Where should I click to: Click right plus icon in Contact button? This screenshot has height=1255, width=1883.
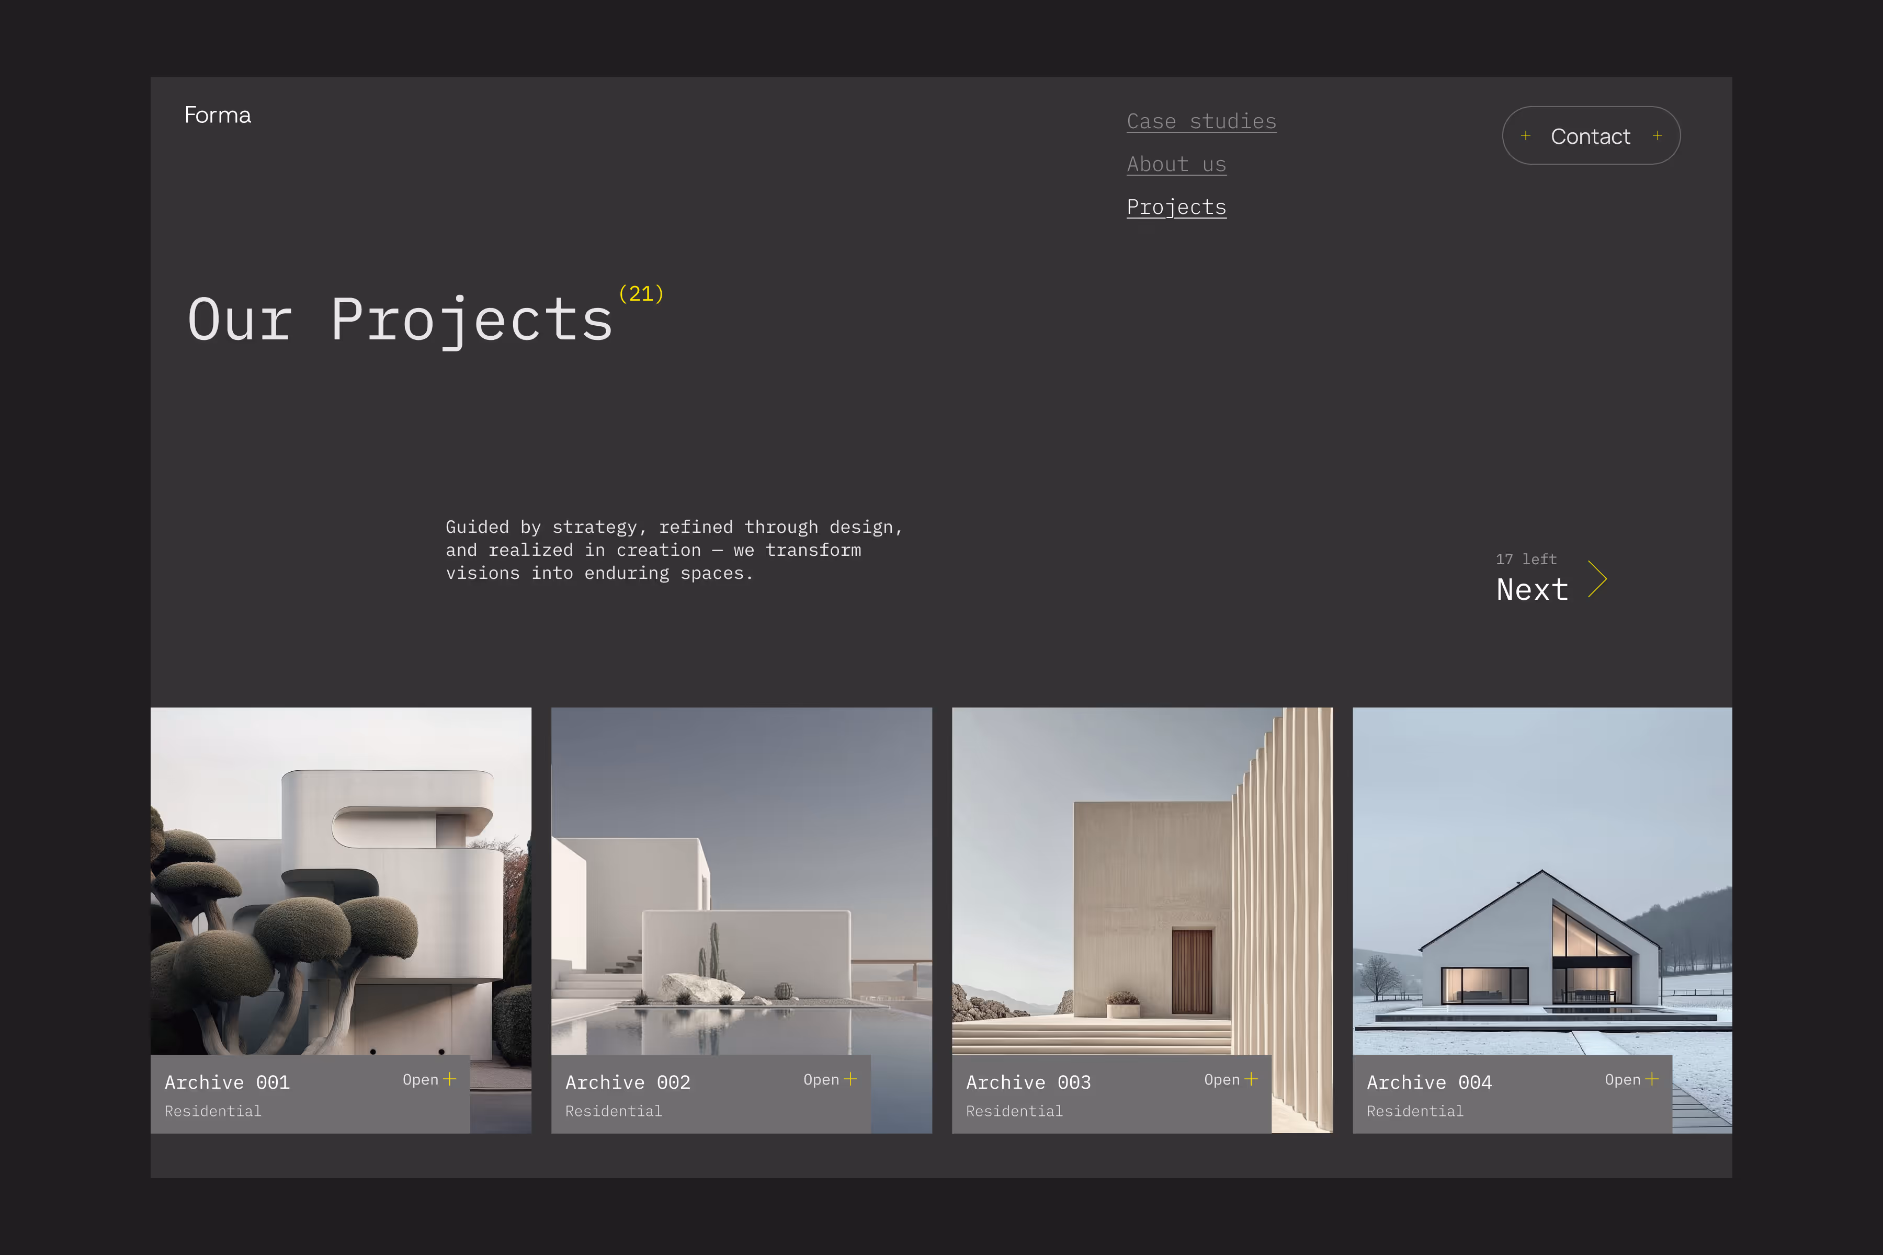(1657, 136)
